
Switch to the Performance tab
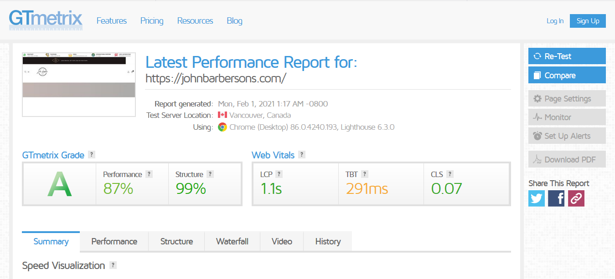[114, 241]
